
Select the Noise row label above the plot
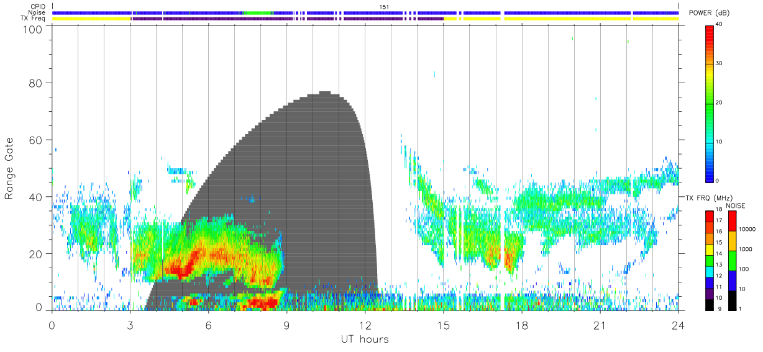37,12
